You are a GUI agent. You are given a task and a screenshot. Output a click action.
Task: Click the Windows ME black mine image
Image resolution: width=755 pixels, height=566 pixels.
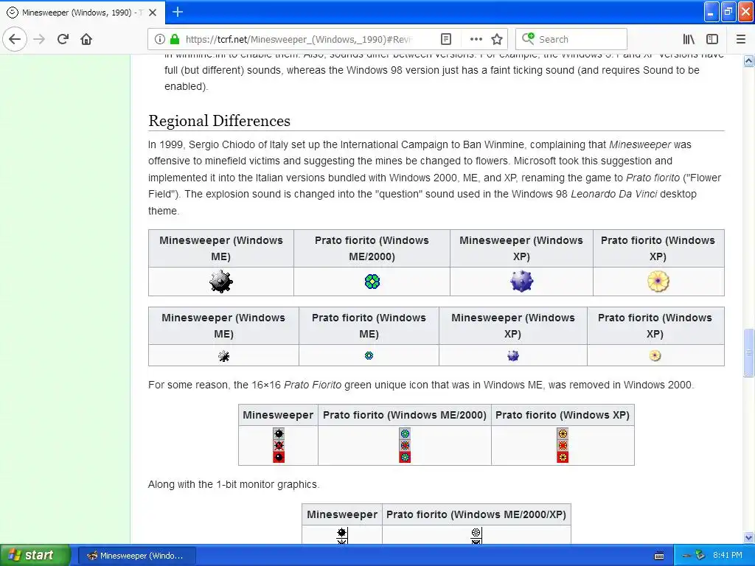point(221,282)
